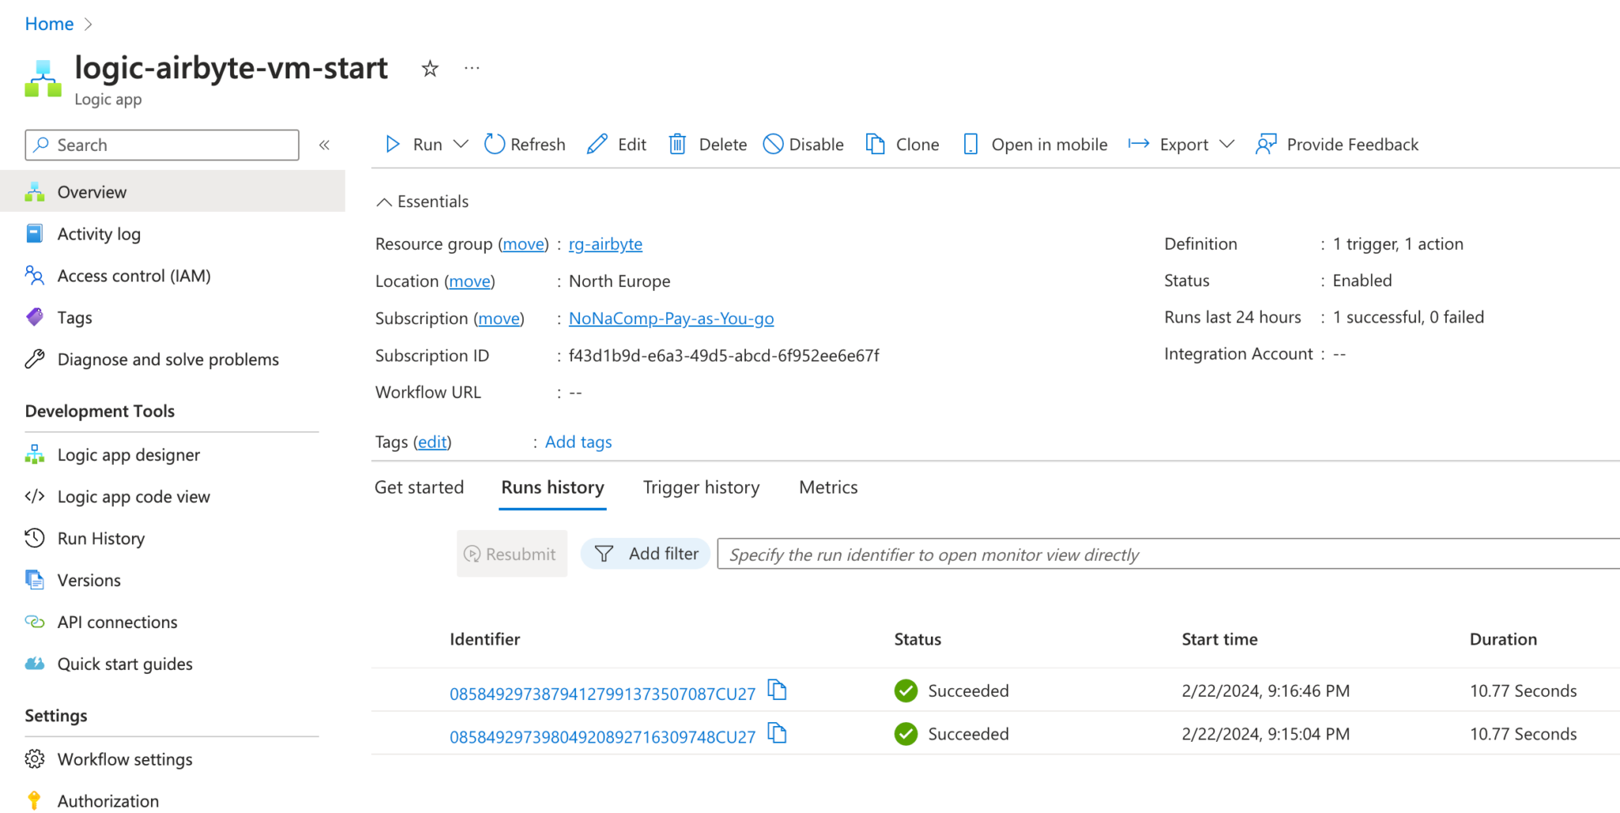Switch to the Trigger history tab
Viewport: 1620px width, 813px height.
701,487
